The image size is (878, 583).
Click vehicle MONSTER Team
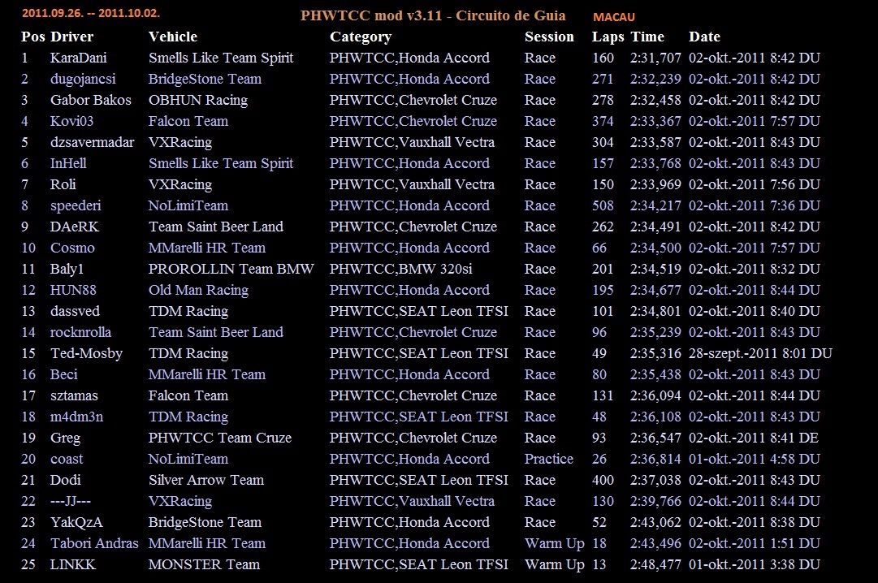coord(204,565)
